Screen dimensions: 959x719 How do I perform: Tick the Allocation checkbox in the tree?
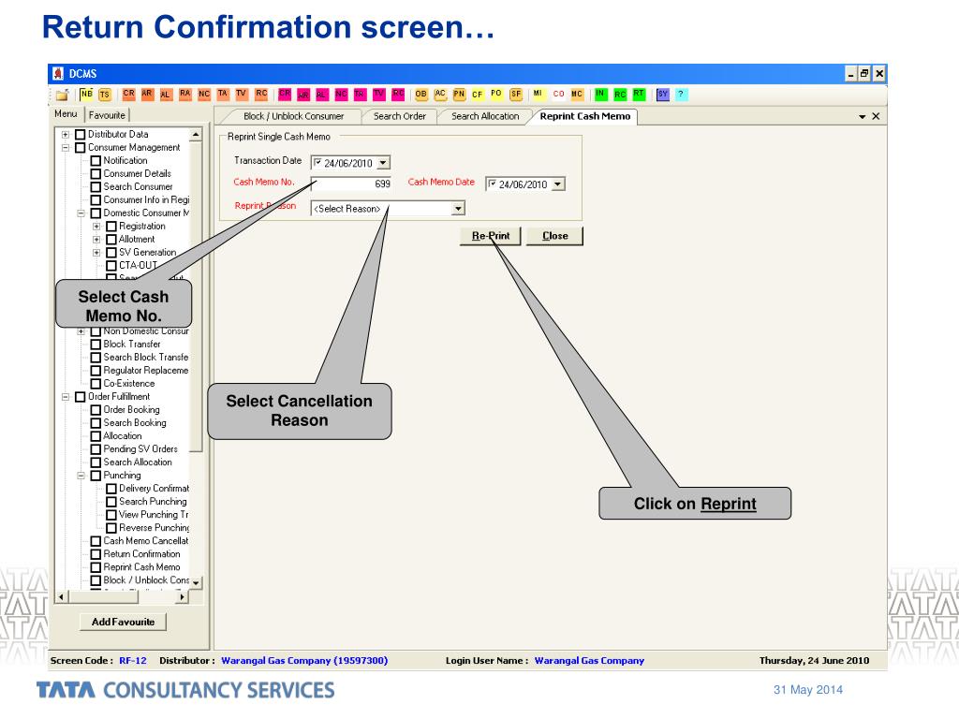click(x=96, y=436)
